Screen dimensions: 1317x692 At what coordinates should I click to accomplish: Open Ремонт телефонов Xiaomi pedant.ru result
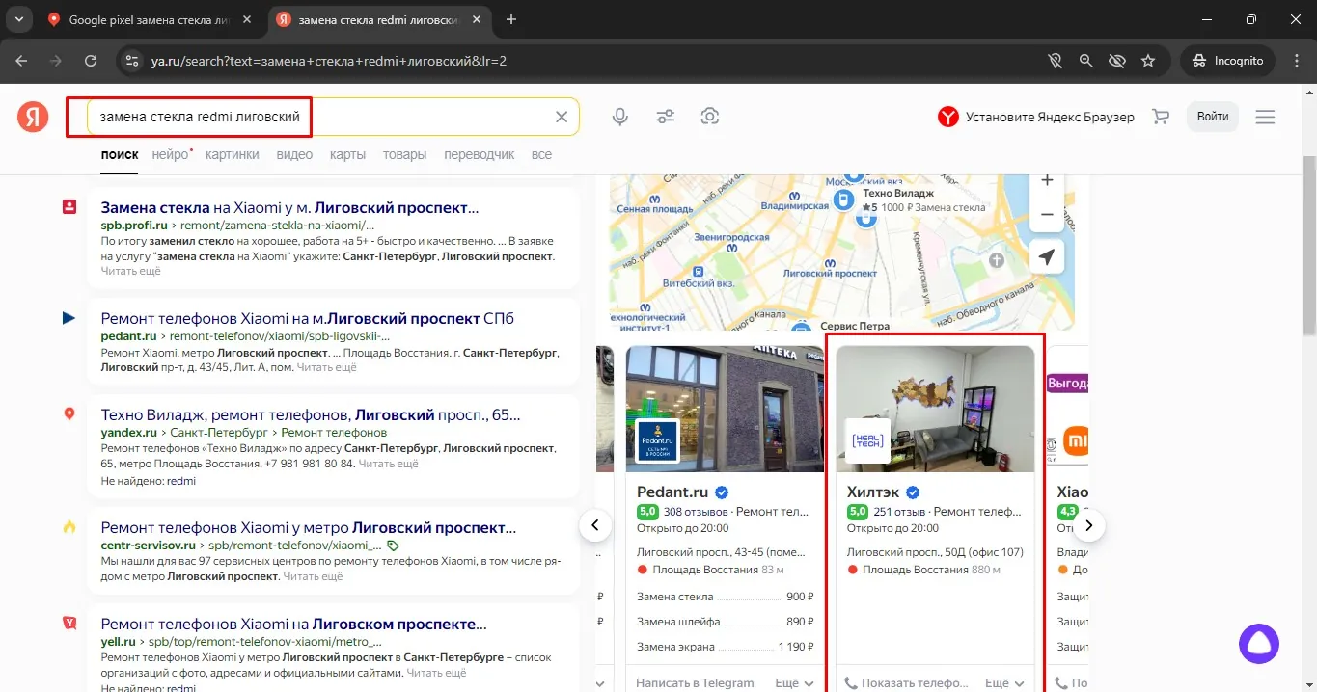click(x=308, y=318)
